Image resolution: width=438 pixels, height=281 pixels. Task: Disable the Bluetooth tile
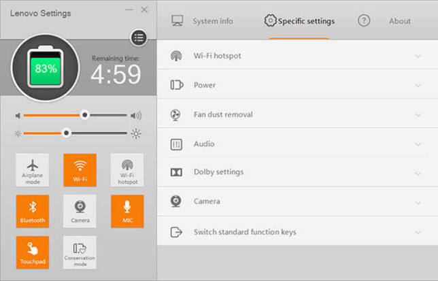[33, 211]
